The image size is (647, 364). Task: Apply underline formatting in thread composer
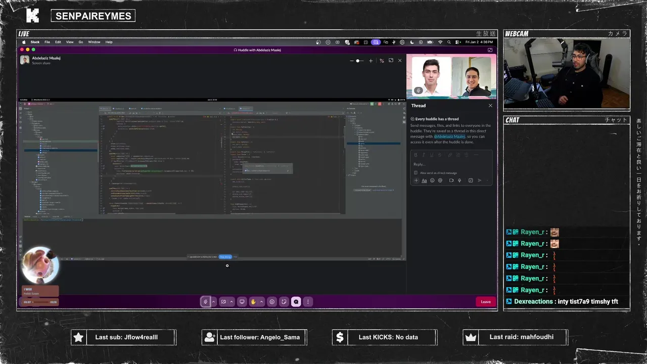pyautogui.click(x=432, y=155)
